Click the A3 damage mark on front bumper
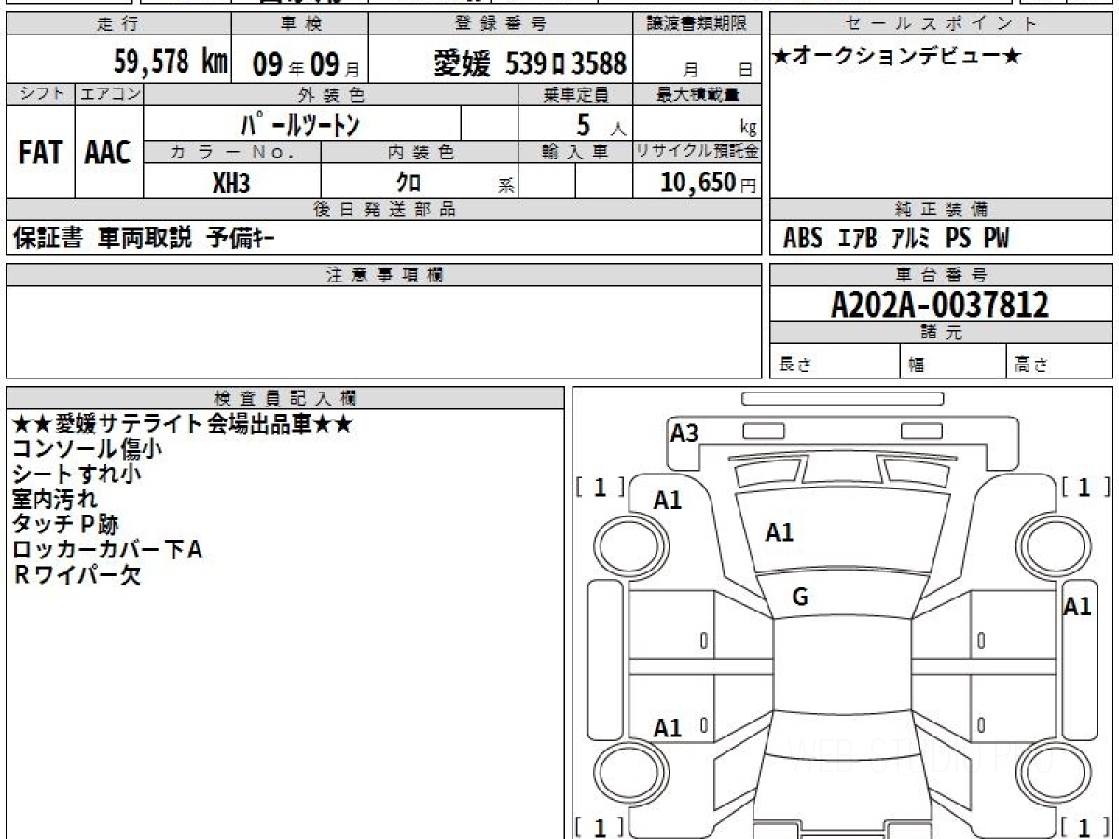This screenshot has width=1119, height=839. [684, 433]
